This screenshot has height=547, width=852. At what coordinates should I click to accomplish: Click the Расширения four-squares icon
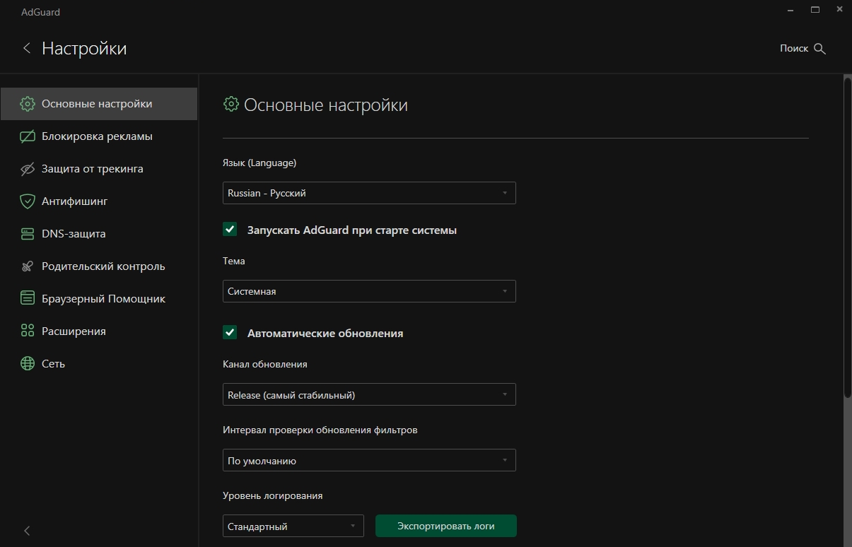[x=28, y=331]
